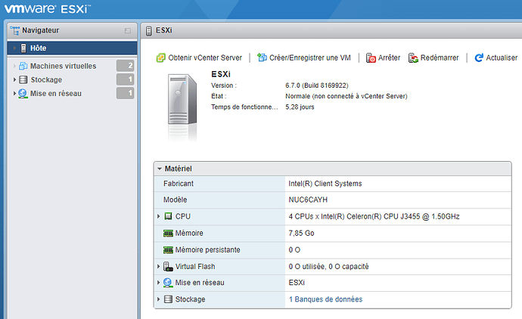This screenshot has width=522, height=319.
Task: Expand Machines virtuelles tree arrow
Action: click(14, 66)
